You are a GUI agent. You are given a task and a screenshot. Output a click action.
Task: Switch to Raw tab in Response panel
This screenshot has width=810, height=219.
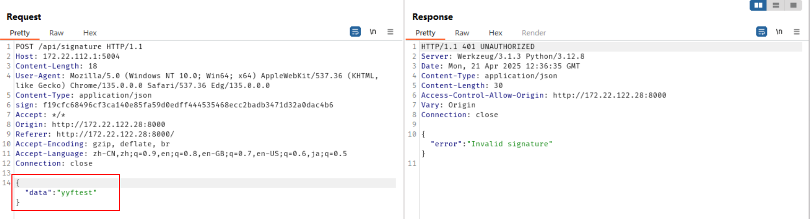(x=462, y=33)
